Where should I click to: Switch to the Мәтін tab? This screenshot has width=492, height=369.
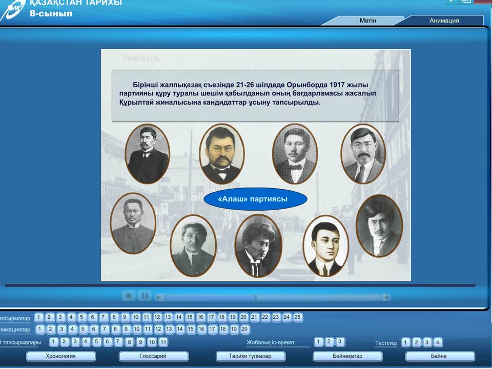tap(368, 20)
